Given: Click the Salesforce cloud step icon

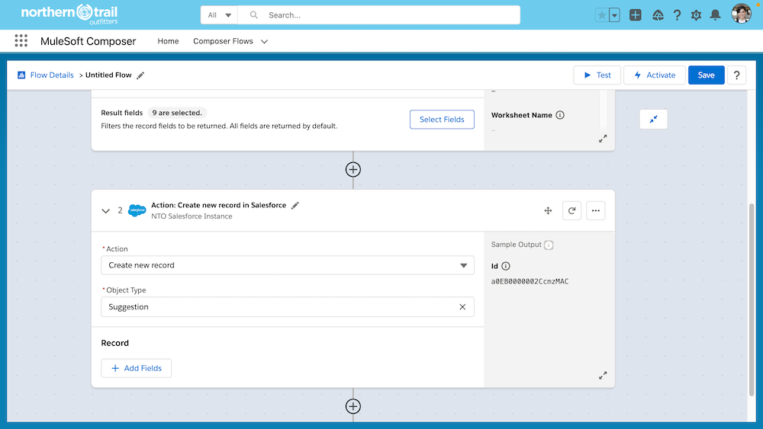Looking at the screenshot, I should (x=137, y=210).
